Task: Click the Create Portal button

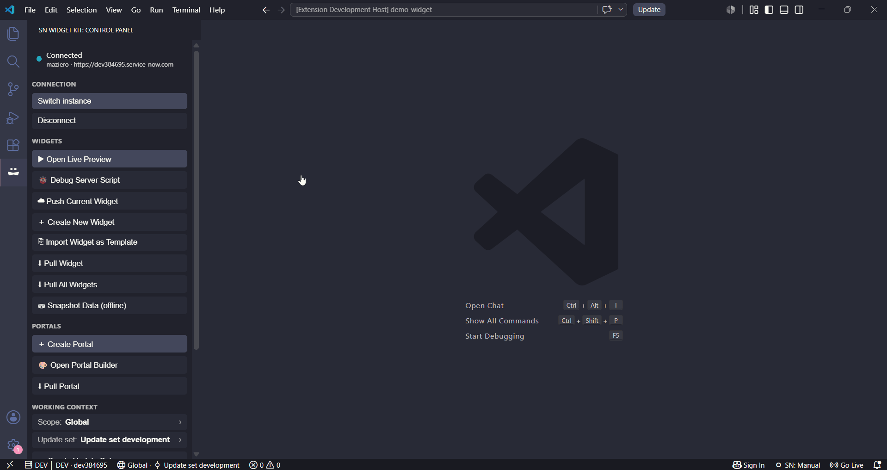Action: (x=110, y=344)
